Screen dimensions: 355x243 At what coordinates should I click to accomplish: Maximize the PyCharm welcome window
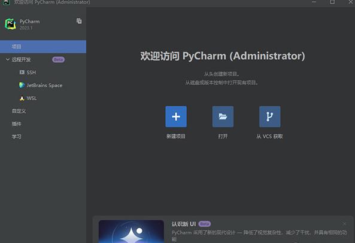coord(332,2)
